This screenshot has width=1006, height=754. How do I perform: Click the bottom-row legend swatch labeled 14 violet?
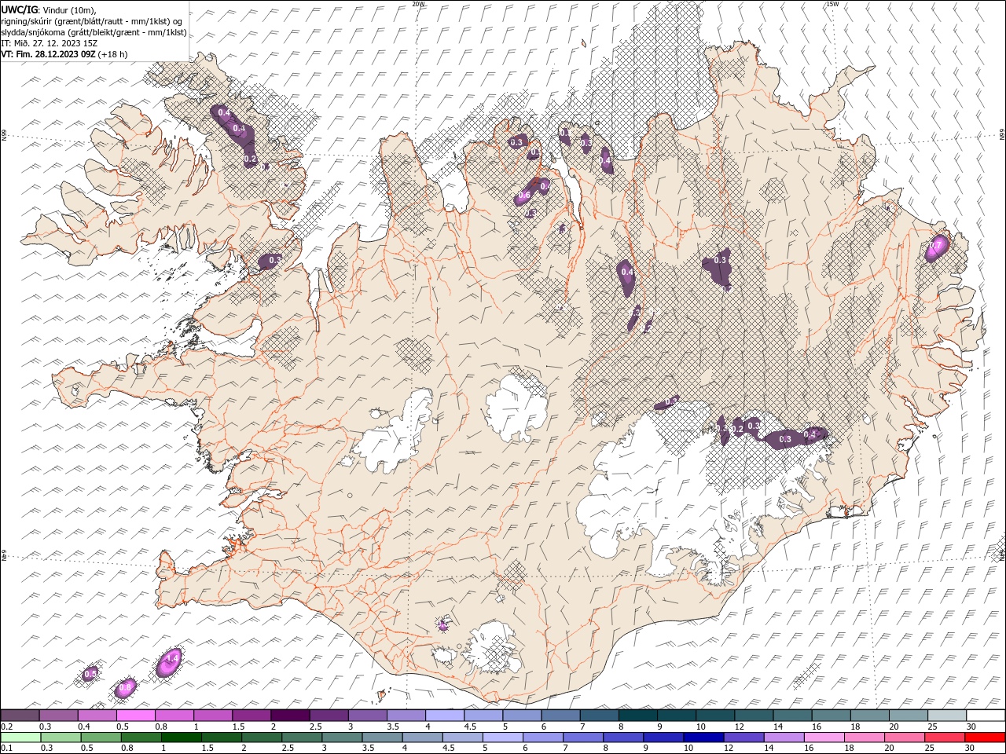[x=784, y=738]
